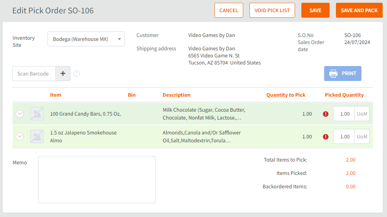Click the red warning icon for Jalapeno Almonds
Image resolution: width=387 pixels, height=217 pixels.
click(x=326, y=137)
